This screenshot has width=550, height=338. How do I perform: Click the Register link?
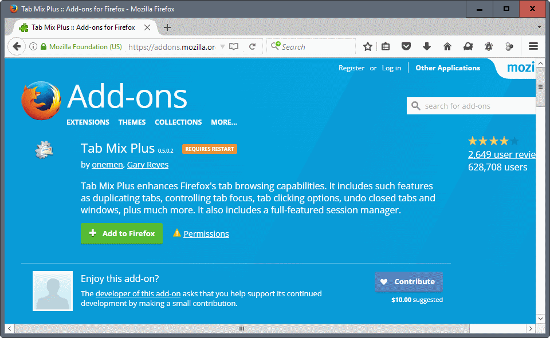tap(351, 68)
